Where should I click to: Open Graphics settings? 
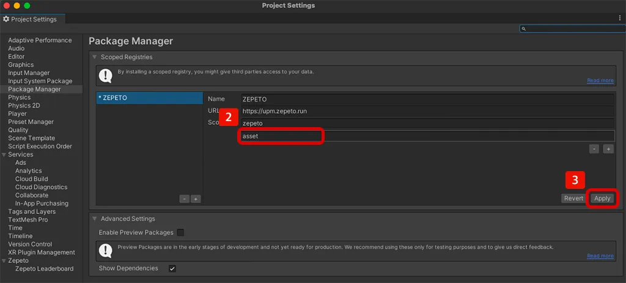click(21, 65)
